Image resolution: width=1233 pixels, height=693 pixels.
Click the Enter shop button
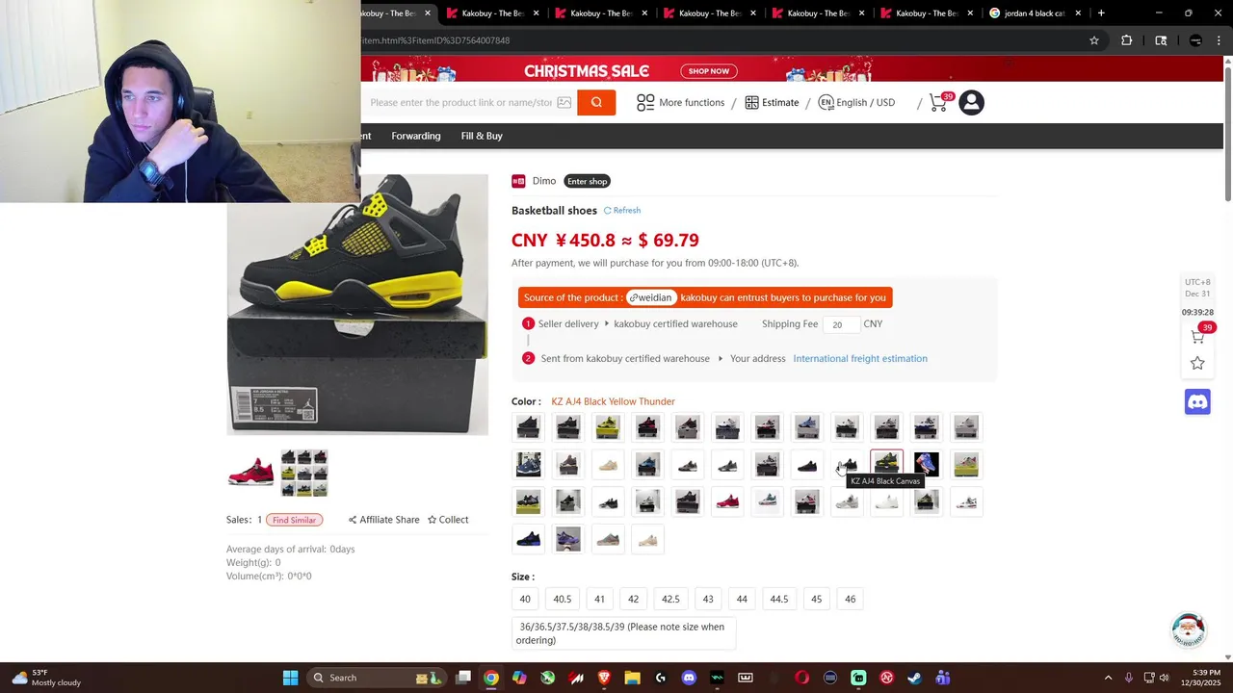(x=588, y=181)
